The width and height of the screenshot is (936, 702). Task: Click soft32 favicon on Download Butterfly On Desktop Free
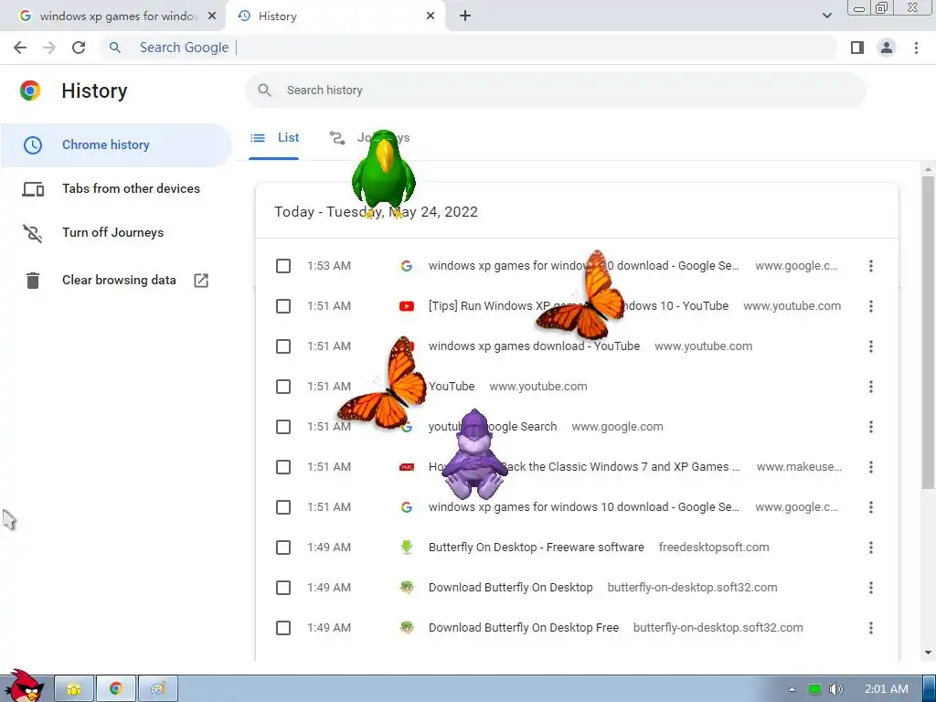(x=407, y=628)
